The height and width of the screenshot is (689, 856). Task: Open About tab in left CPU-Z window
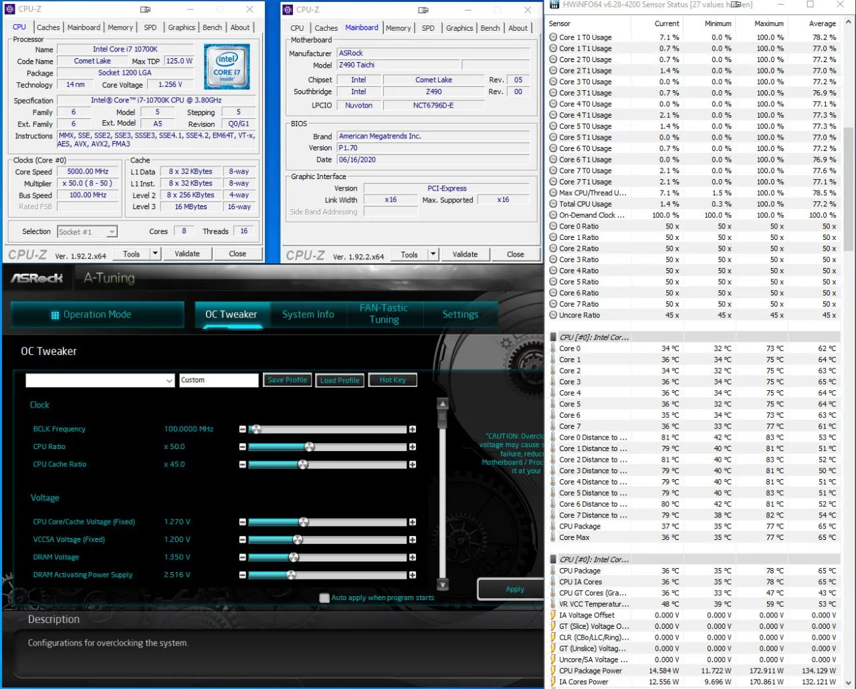click(240, 27)
